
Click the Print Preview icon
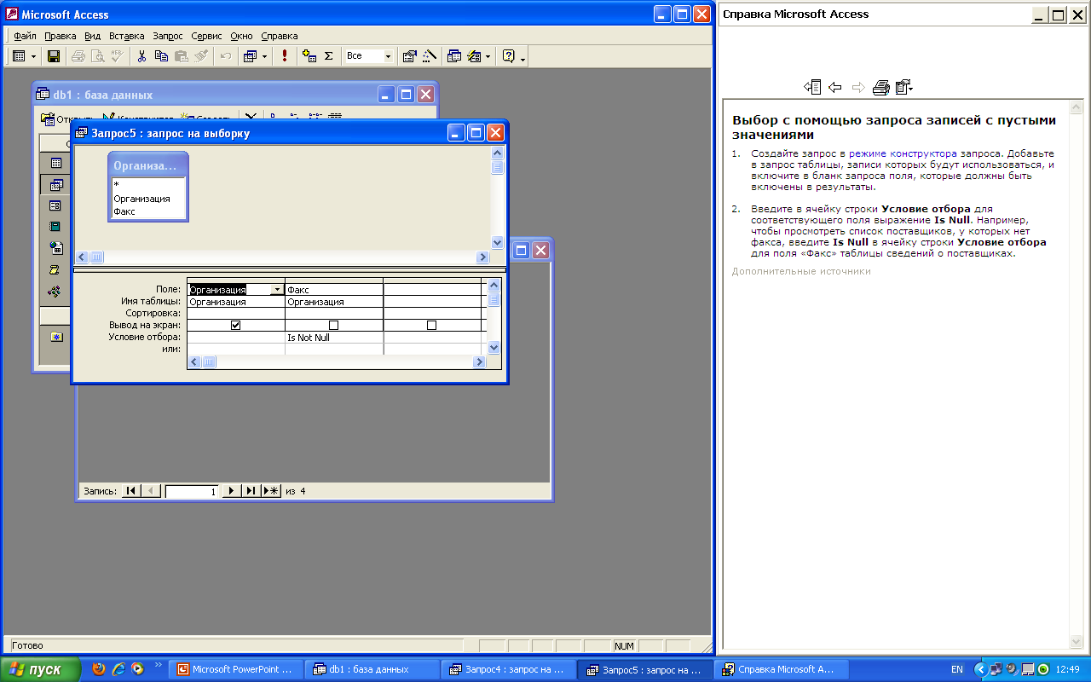pyautogui.click(x=97, y=56)
